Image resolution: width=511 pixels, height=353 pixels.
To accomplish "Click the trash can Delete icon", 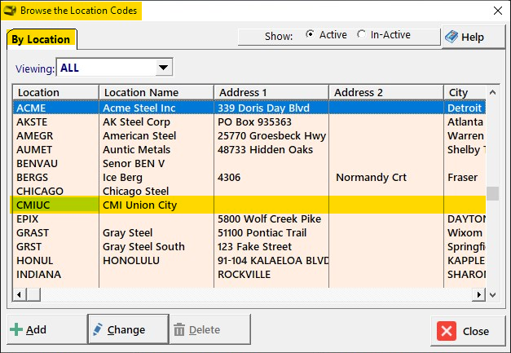I will tap(179, 329).
